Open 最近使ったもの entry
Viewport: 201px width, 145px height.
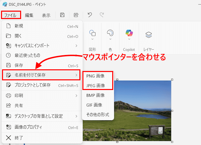coord(42,55)
